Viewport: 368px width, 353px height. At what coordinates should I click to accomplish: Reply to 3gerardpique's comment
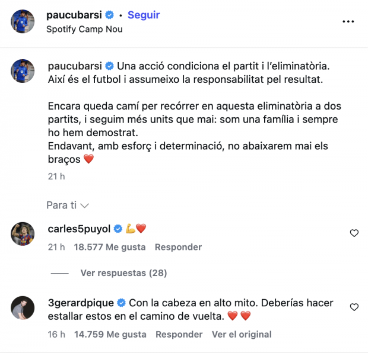pyautogui.click(x=179, y=335)
